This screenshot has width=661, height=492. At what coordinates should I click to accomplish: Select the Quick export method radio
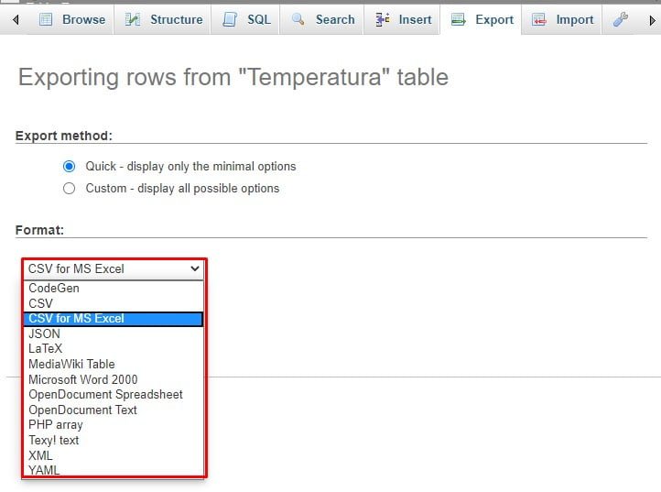[x=69, y=167]
